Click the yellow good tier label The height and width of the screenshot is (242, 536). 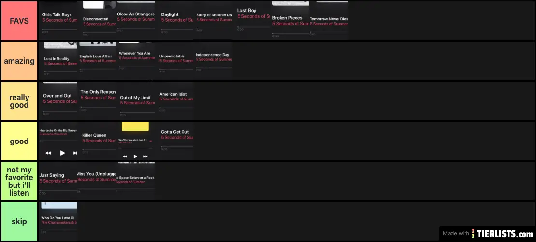[19, 142]
